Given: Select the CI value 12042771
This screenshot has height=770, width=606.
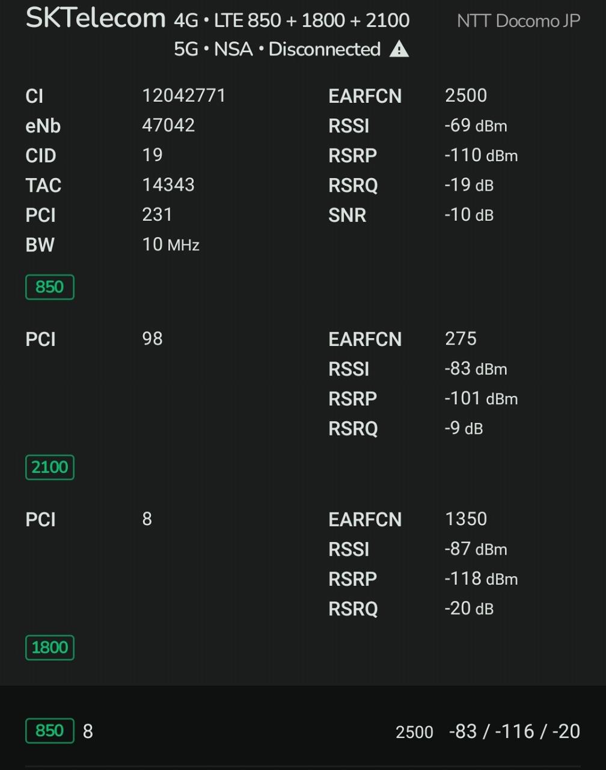Looking at the screenshot, I should pyautogui.click(x=184, y=96).
